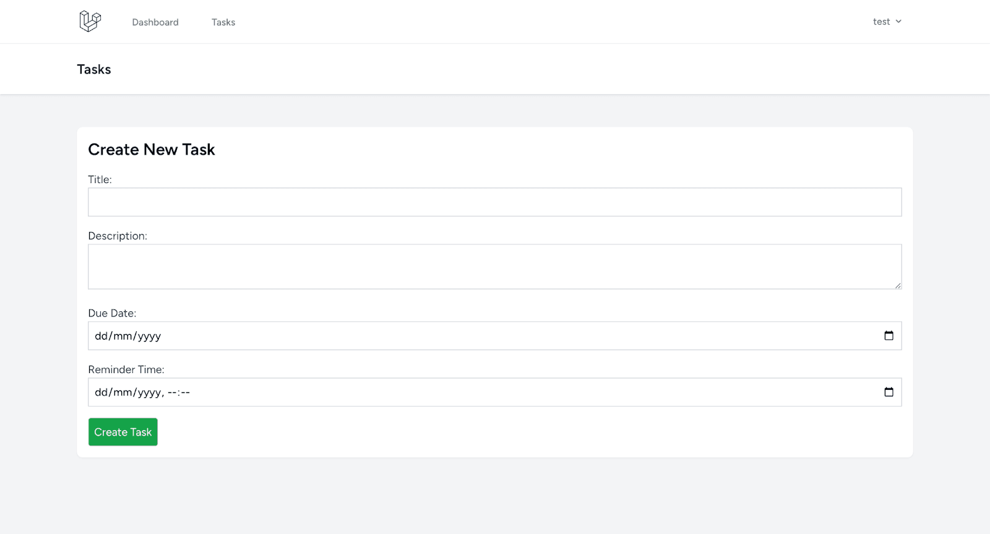Click the "Create New Task" heading
The width and height of the screenshot is (990, 534).
152,150
